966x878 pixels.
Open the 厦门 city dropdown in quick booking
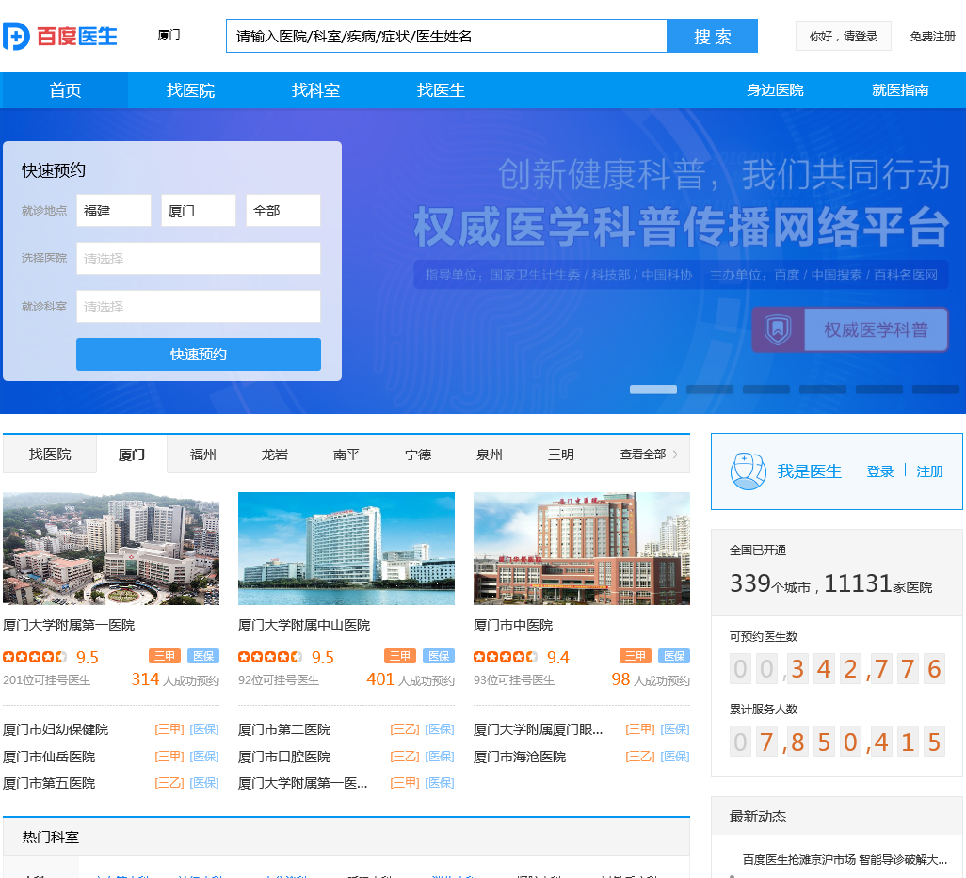[x=199, y=211]
